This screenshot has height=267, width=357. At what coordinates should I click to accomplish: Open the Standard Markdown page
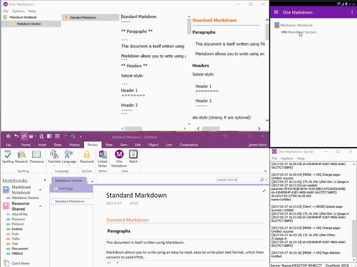point(71,201)
